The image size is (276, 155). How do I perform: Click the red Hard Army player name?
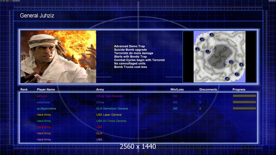[x=44, y=127]
